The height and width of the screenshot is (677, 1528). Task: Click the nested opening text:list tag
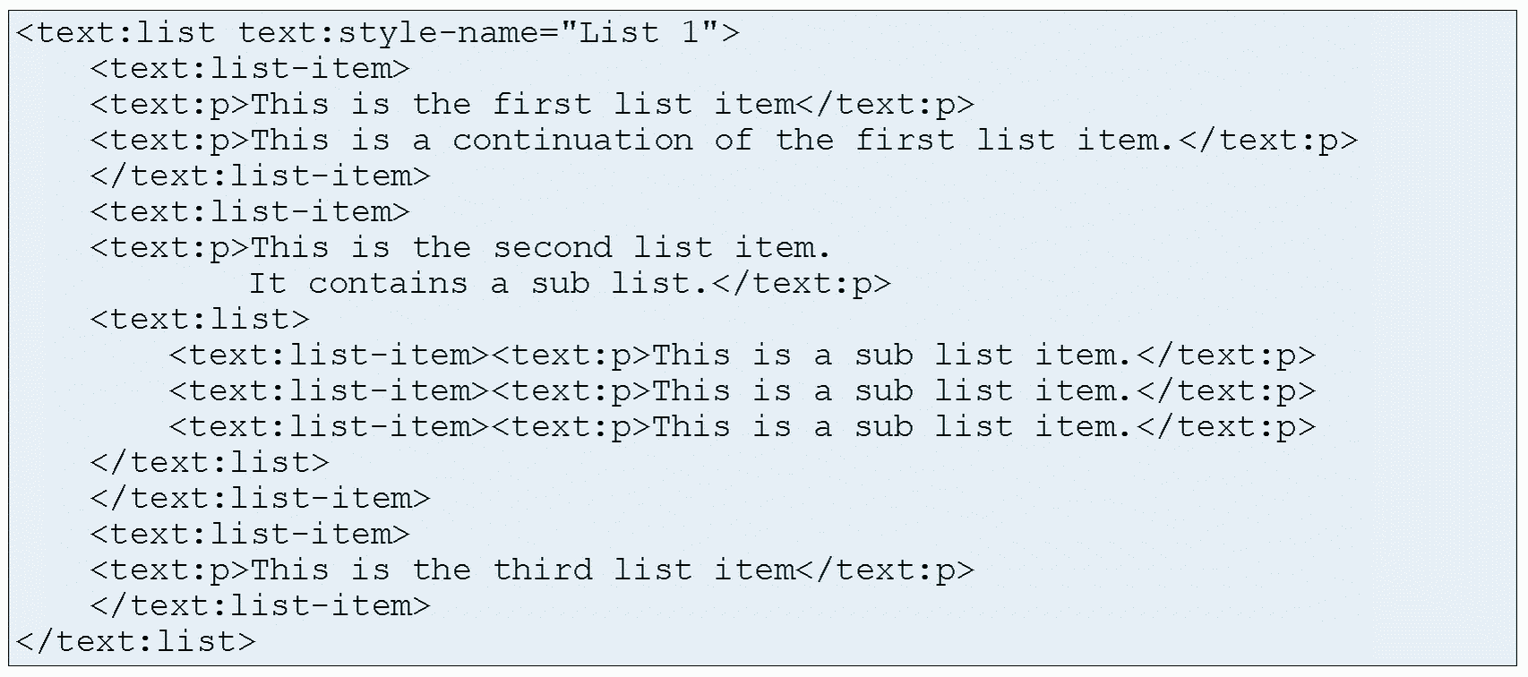[200, 320]
